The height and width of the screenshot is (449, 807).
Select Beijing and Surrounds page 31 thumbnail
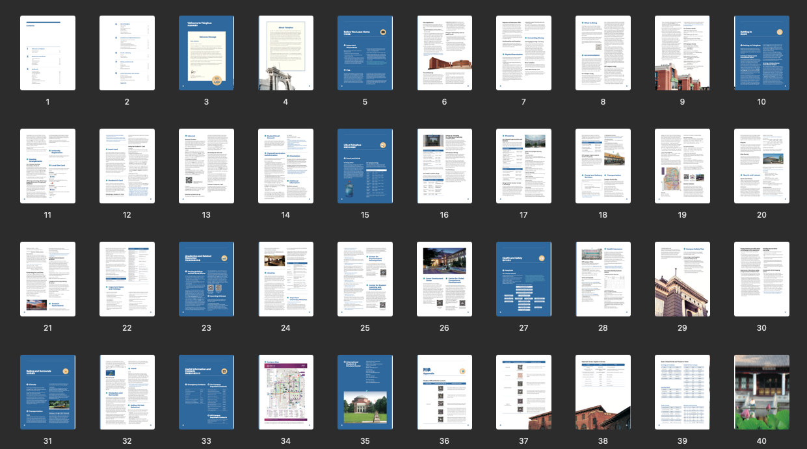pyautogui.click(x=47, y=392)
